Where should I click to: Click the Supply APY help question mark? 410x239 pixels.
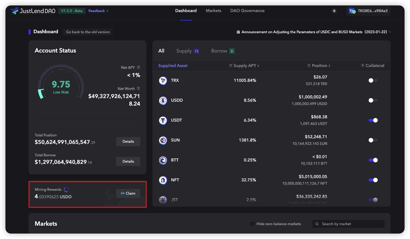(231, 66)
